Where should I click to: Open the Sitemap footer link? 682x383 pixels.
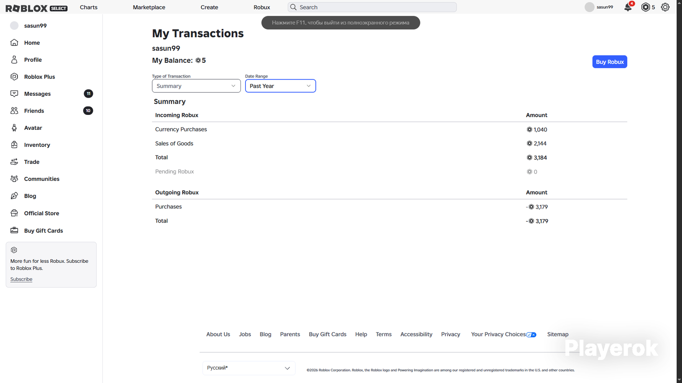pos(558,334)
